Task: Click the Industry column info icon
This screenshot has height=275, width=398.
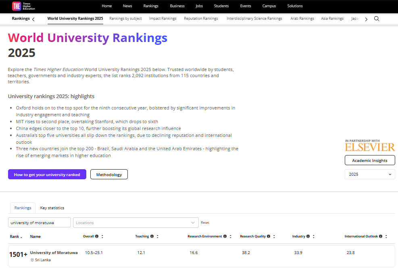Action: click(308, 236)
